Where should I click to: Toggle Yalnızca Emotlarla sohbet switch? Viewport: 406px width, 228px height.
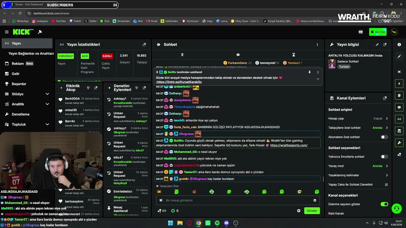(x=384, y=157)
